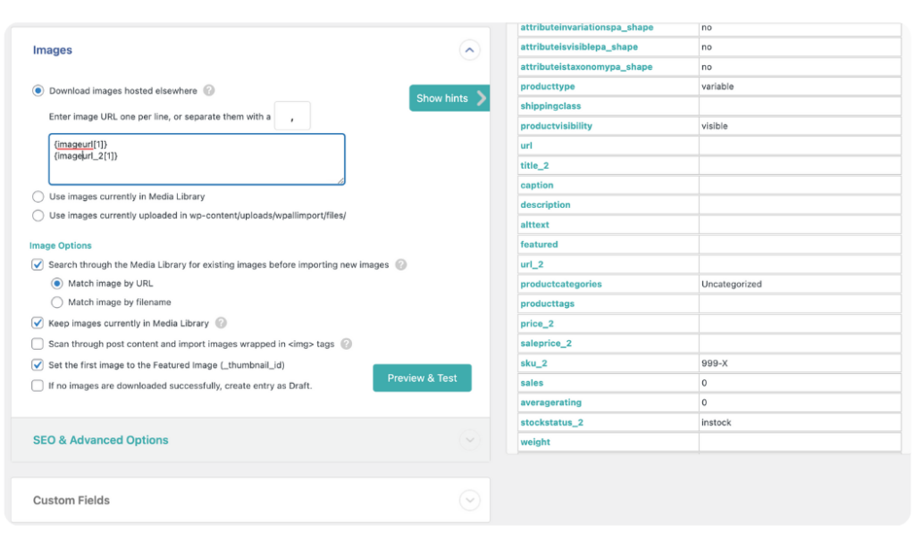Click the Uncategorized value cell

pyautogui.click(x=800, y=284)
